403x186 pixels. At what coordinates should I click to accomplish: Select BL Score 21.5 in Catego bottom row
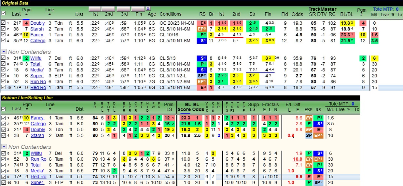coord(186,124)
